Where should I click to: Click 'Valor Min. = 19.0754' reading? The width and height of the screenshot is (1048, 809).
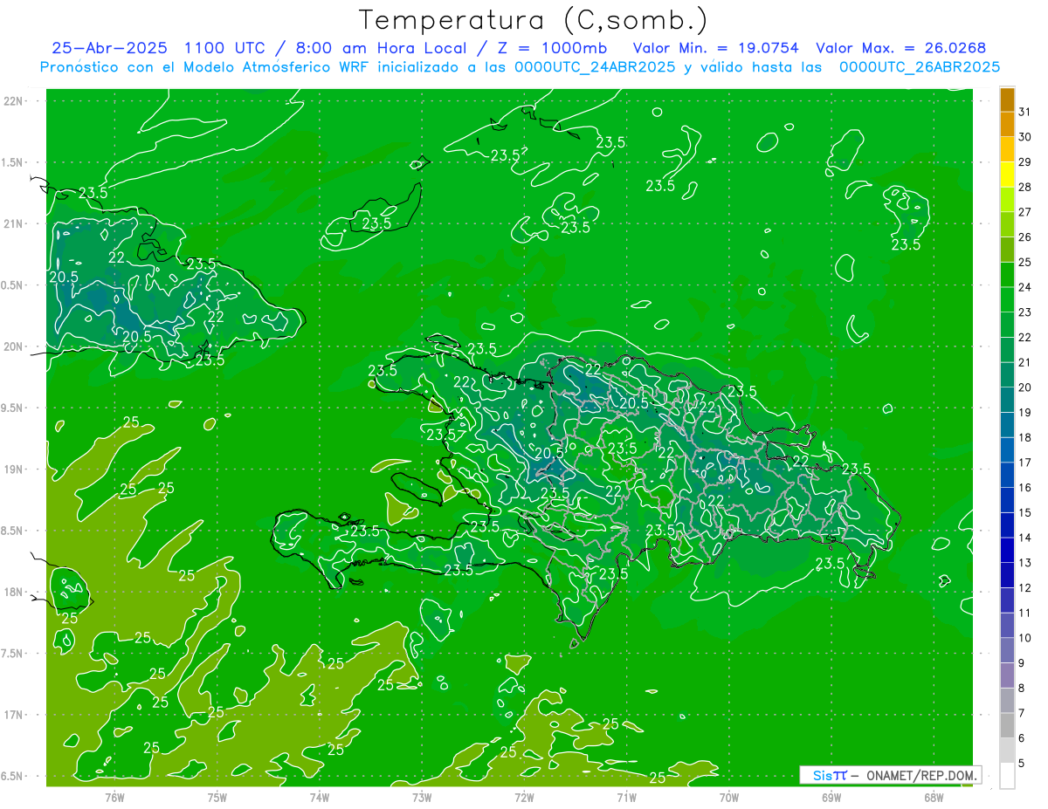716,48
